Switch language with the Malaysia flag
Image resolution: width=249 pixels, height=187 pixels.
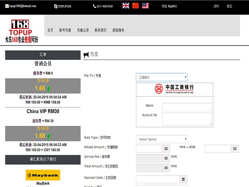pyautogui.click(x=145, y=6)
